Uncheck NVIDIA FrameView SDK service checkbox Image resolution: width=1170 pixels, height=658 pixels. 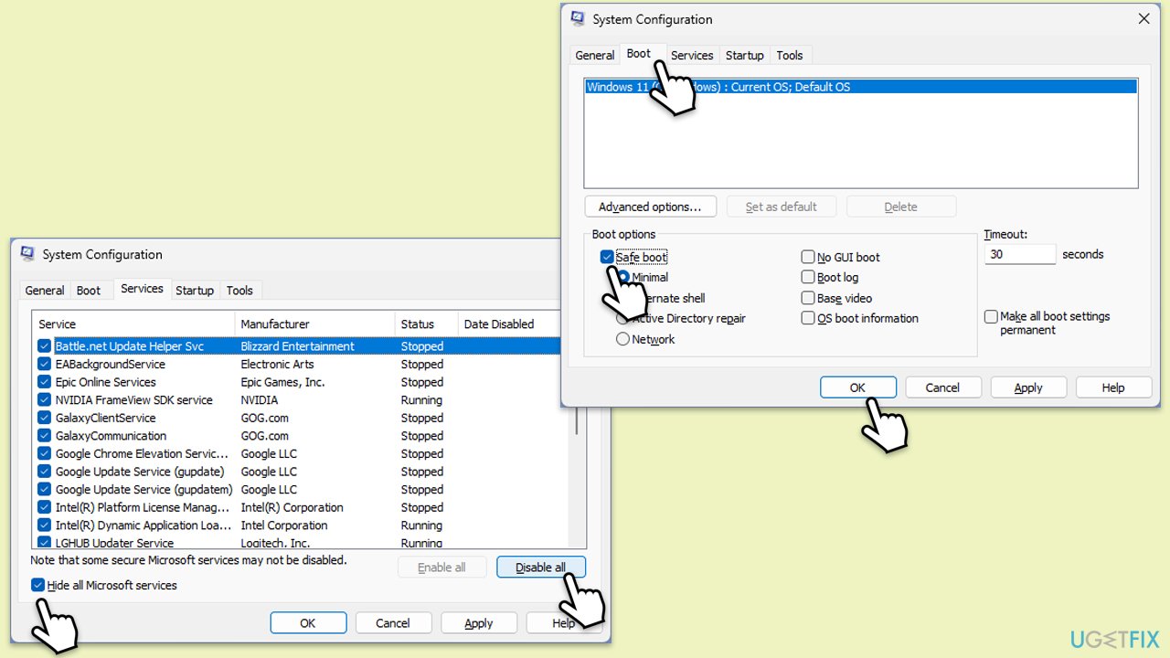pos(44,399)
